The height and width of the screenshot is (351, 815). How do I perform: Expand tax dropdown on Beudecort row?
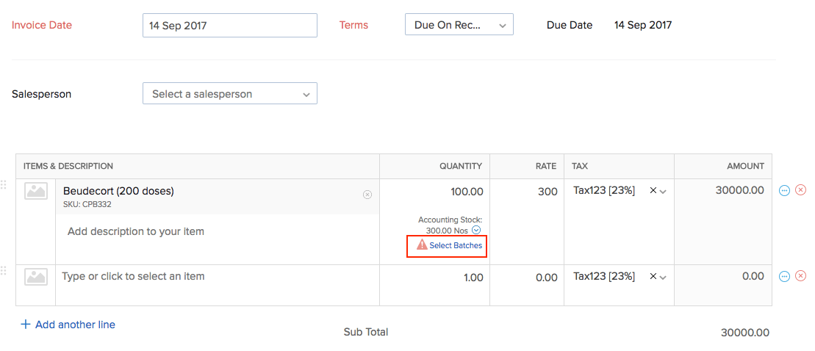tap(664, 192)
